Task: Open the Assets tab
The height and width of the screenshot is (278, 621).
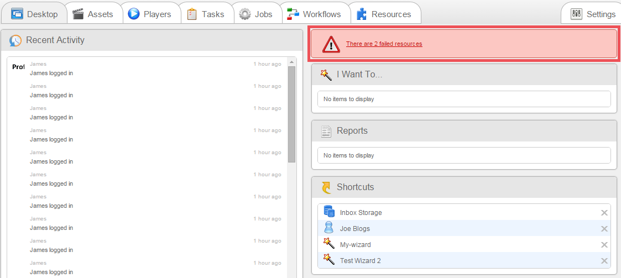Action: coord(93,14)
